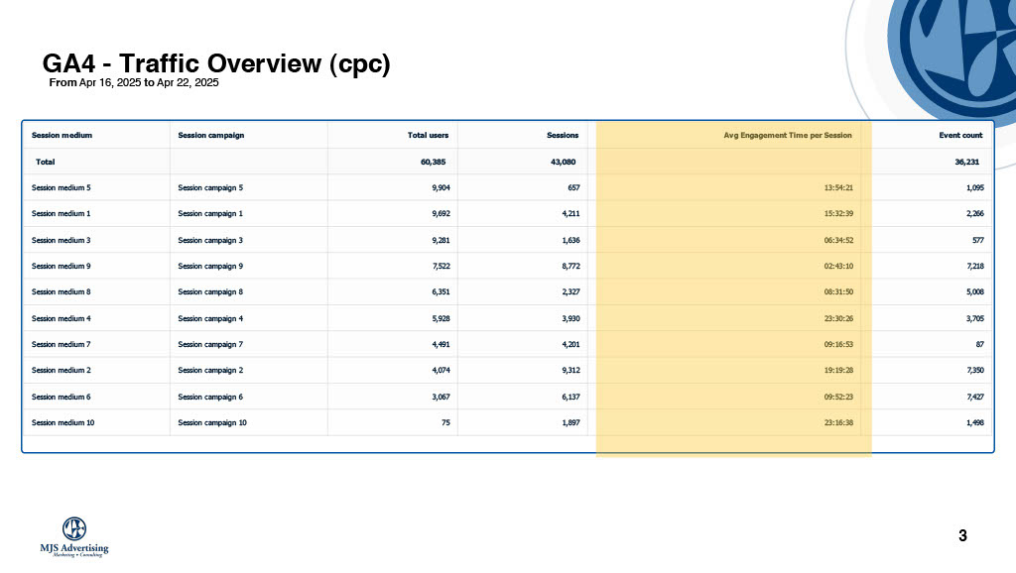Click event count 1,498

[974, 422]
